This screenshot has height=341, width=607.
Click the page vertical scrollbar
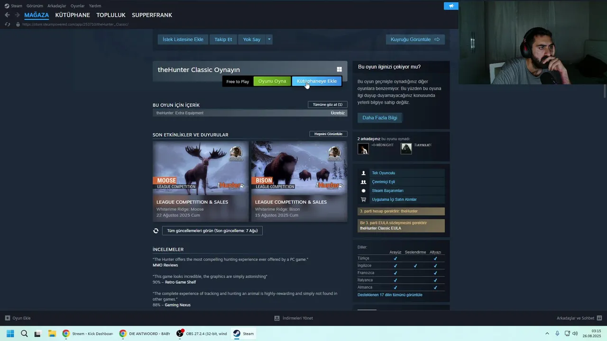point(605,90)
